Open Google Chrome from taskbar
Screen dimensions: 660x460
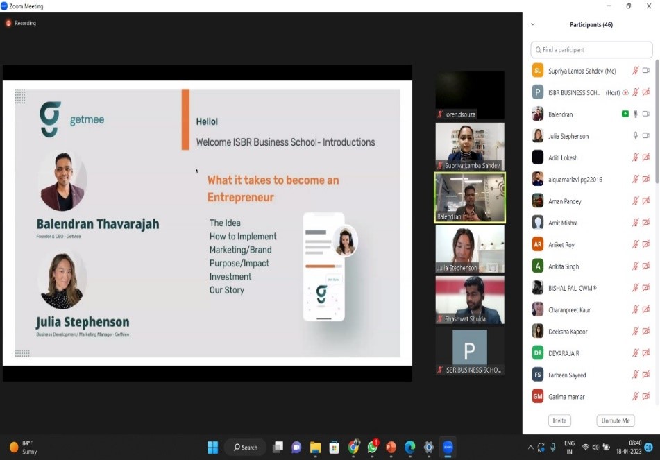pyautogui.click(x=353, y=448)
